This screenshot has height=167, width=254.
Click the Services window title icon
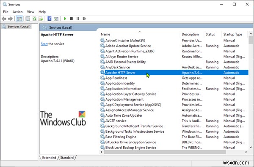(5, 4)
